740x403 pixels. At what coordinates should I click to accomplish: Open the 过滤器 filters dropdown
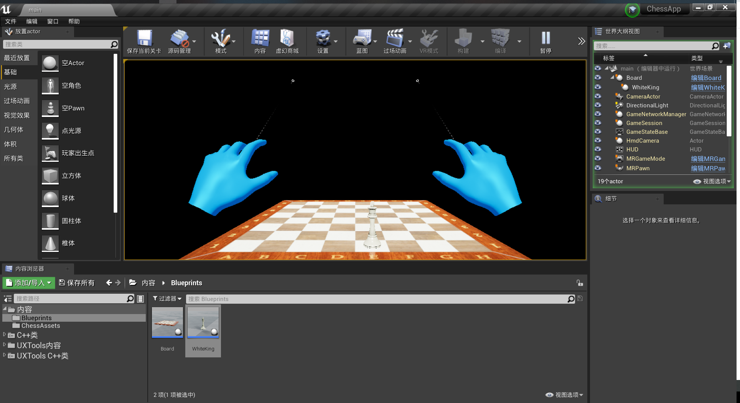tap(167, 299)
